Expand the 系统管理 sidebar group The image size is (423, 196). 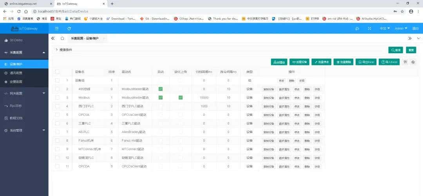(x=24, y=131)
